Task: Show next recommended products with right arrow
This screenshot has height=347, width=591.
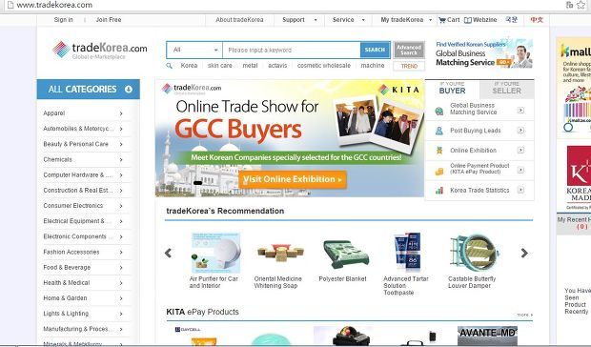Action: (x=524, y=254)
